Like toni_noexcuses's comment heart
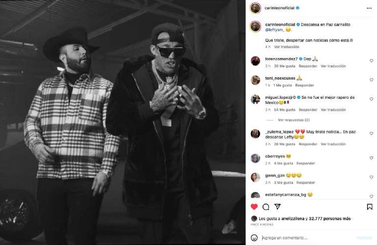 tap(371, 80)
